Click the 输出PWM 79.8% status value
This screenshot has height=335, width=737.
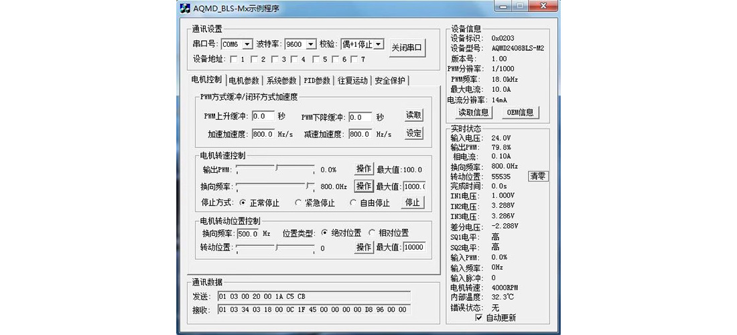[501, 147]
